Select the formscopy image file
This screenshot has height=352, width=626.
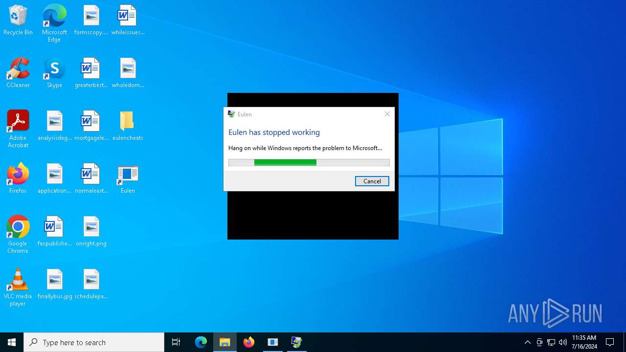(x=91, y=21)
